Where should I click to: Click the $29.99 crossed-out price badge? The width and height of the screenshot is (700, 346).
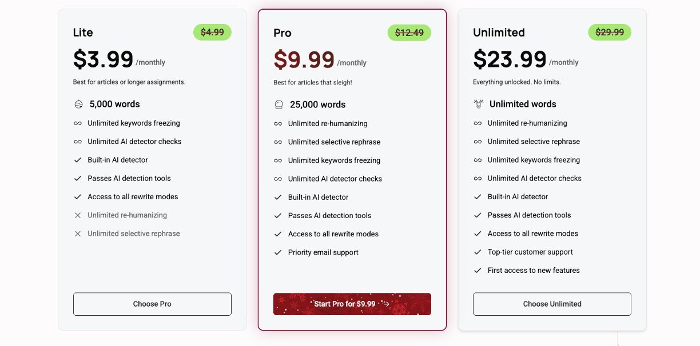[610, 33]
